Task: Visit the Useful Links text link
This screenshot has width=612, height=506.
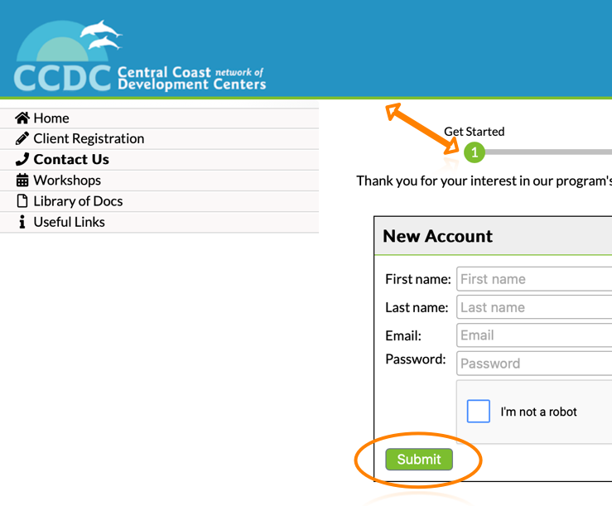Action: tap(69, 222)
